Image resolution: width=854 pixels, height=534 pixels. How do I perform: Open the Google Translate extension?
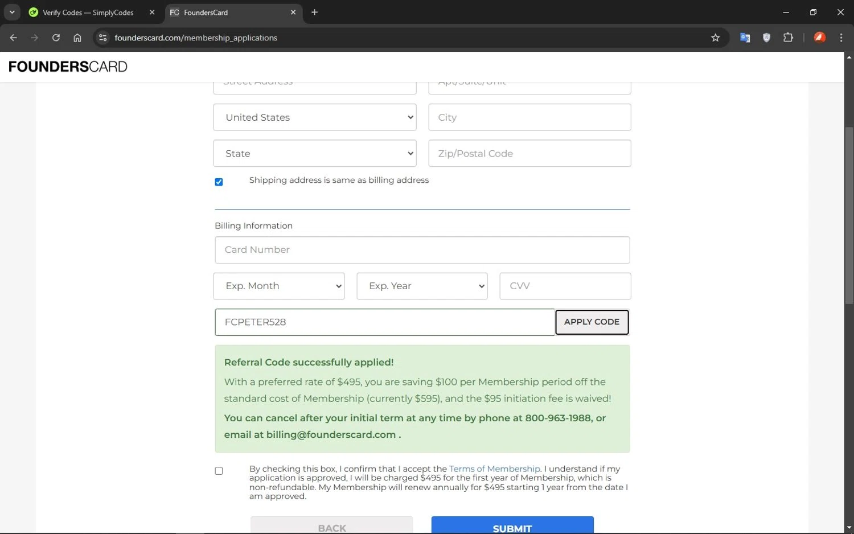pos(745,38)
